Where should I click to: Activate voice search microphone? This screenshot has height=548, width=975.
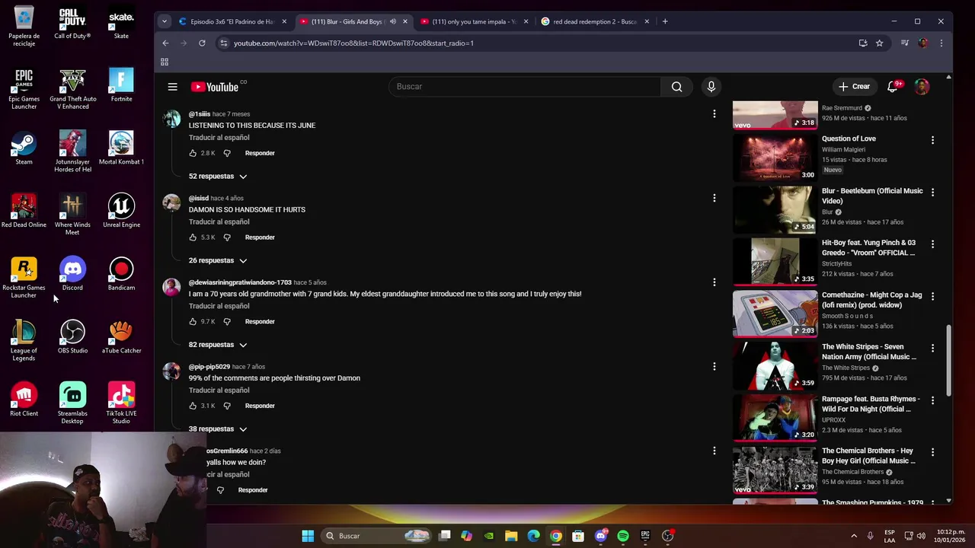click(711, 87)
